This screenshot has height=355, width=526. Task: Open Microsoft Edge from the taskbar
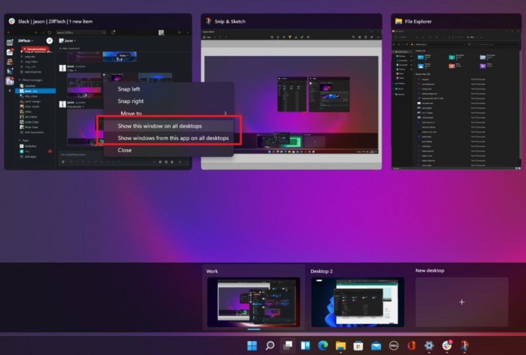pyautogui.click(x=322, y=346)
